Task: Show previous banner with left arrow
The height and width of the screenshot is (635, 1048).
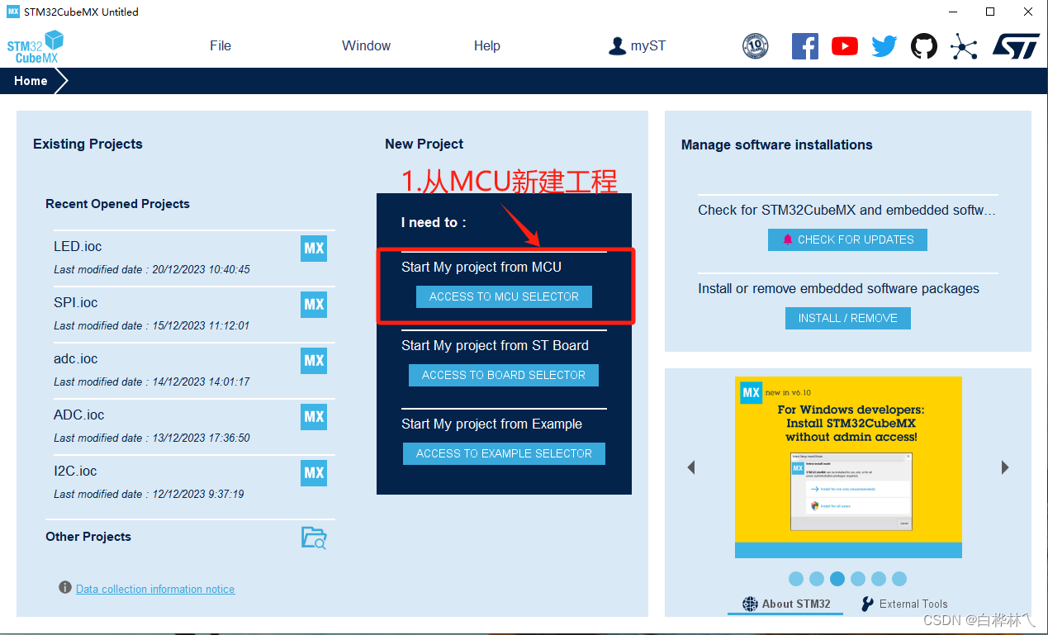Action: tap(691, 467)
